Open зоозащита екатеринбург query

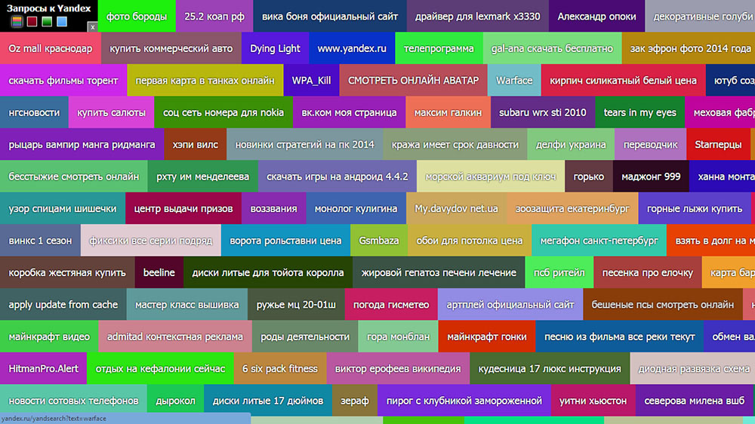pyautogui.click(x=572, y=208)
